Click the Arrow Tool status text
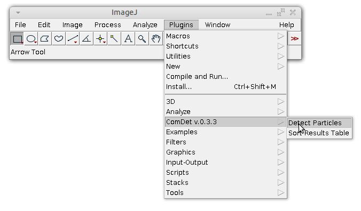Image resolution: width=361 pixels, height=211 pixels. coord(28,52)
